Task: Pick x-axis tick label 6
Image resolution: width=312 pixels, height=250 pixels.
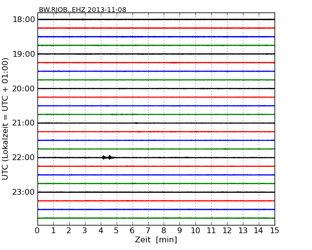Action: 132,230
